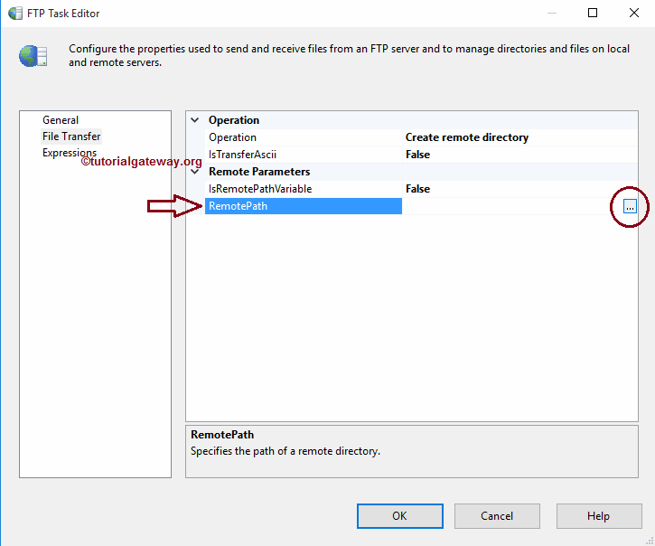Select the IsRemotePathVariable property label
The width and height of the screenshot is (655, 546).
(x=260, y=189)
